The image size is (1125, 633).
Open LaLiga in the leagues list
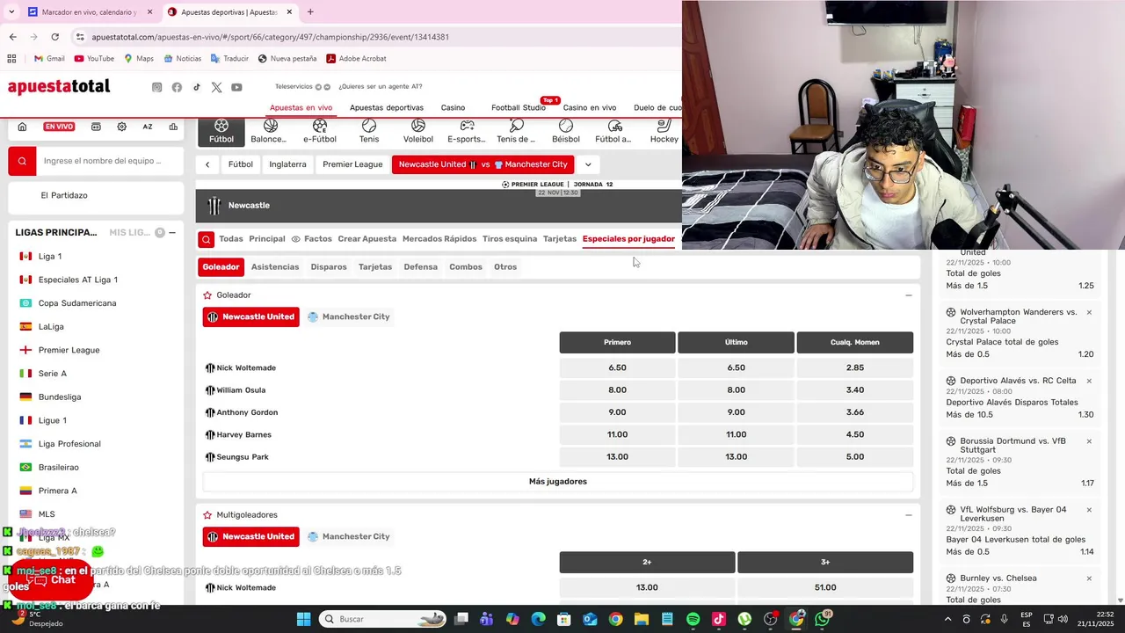51,327
